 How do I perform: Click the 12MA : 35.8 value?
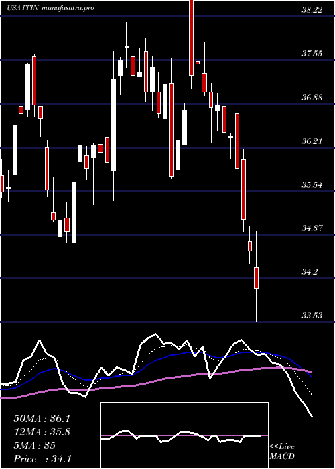(x=42, y=432)
